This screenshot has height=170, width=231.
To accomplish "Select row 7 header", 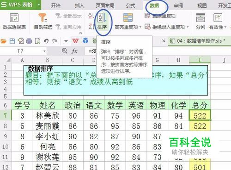I will (6, 115).
